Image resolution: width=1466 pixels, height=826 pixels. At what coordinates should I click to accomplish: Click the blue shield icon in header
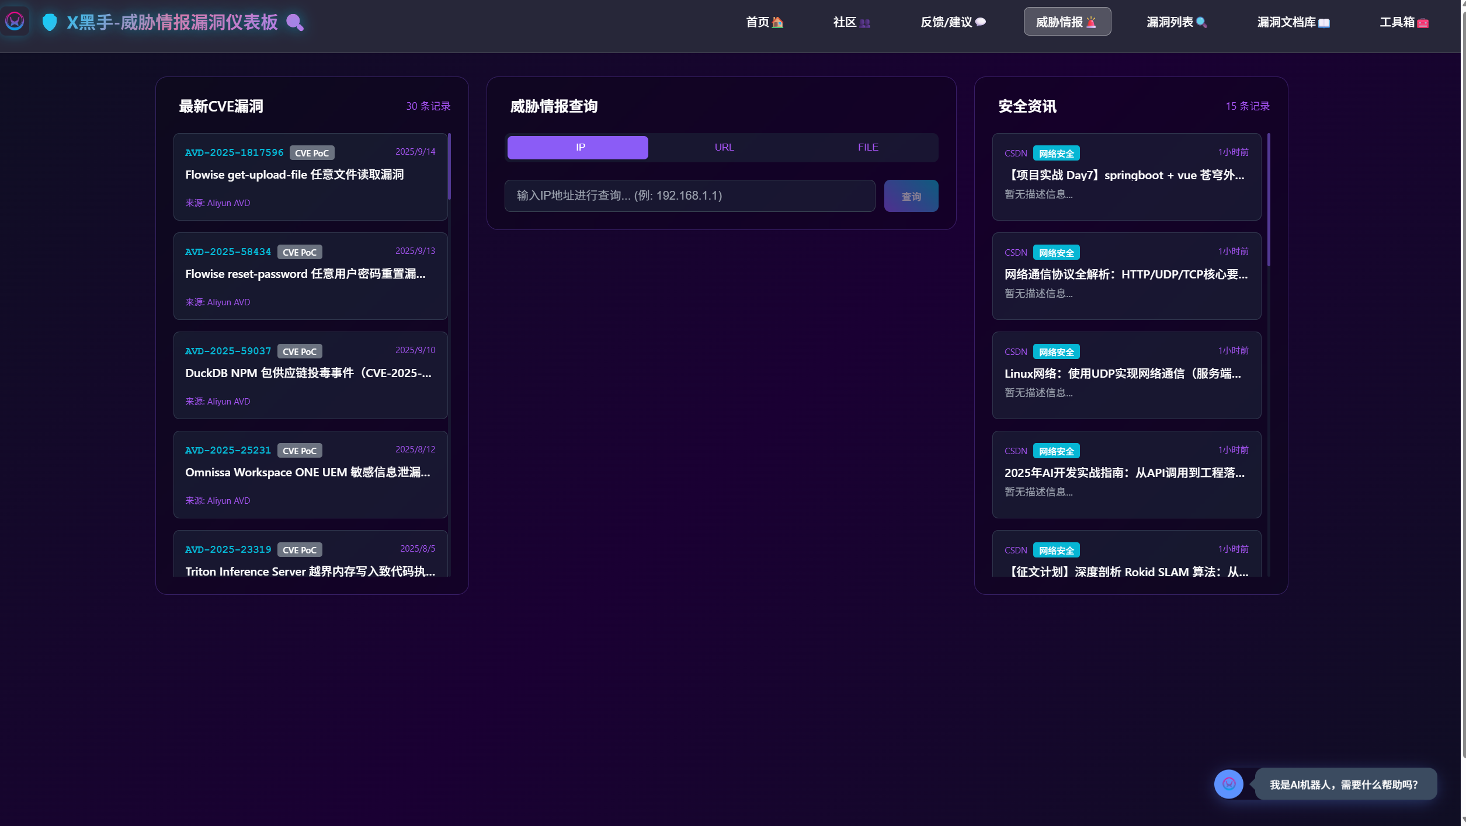pos(50,22)
